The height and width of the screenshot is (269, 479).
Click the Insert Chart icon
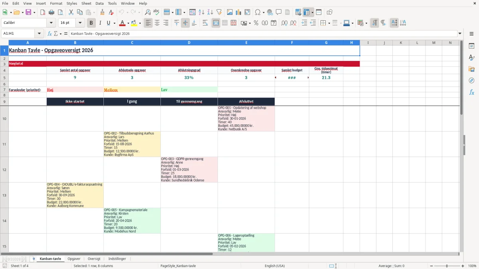point(239,12)
